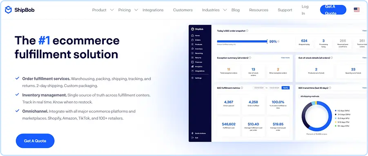
Task: Click the Log In link
Action: tap(305, 10)
